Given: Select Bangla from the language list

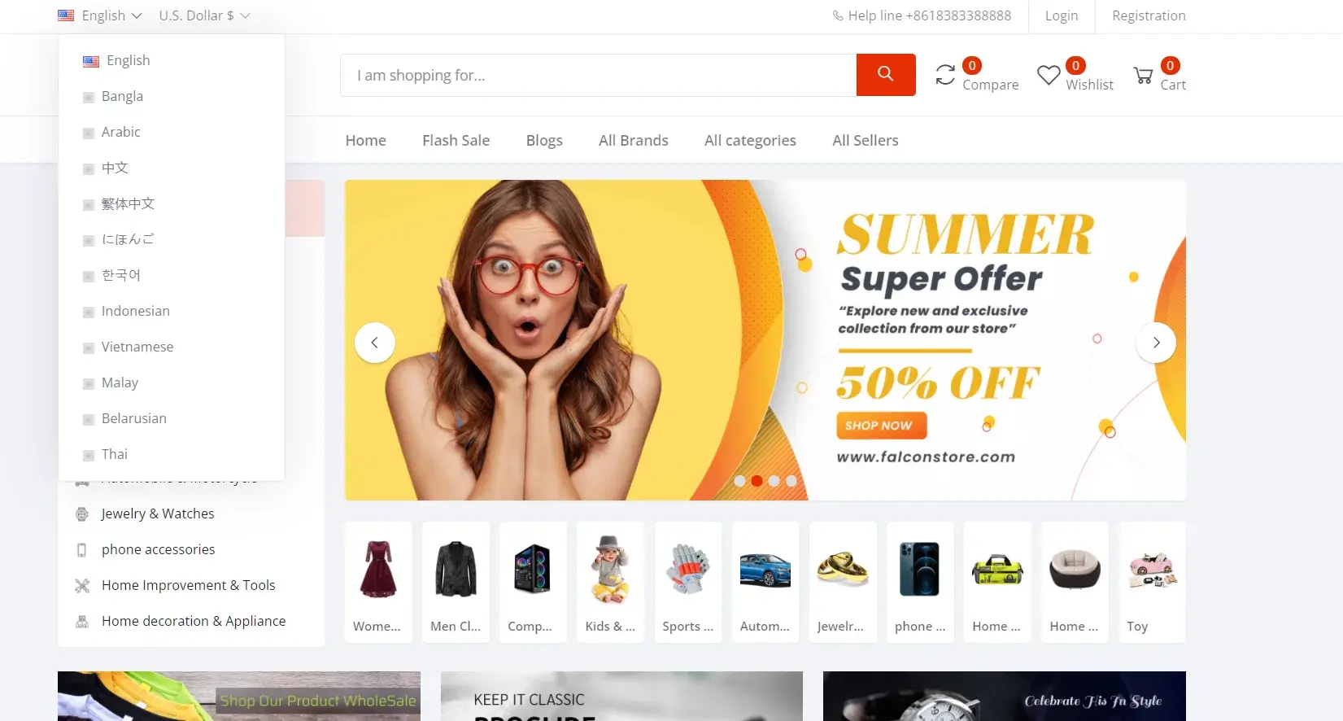Looking at the screenshot, I should click(x=122, y=96).
